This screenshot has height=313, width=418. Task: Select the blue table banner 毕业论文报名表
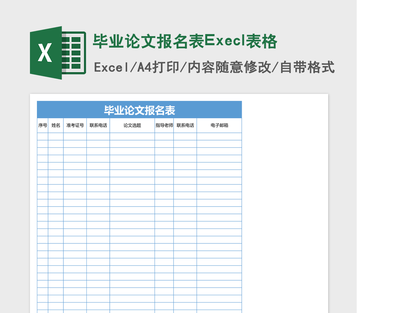(x=139, y=110)
